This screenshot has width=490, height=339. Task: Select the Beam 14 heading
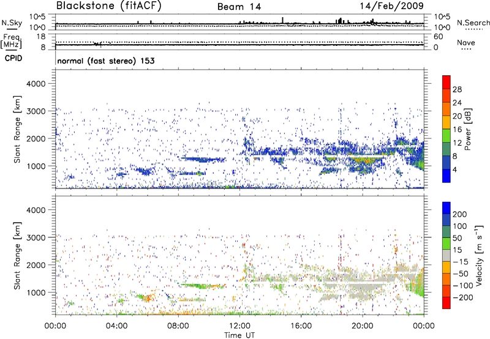(x=239, y=7)
